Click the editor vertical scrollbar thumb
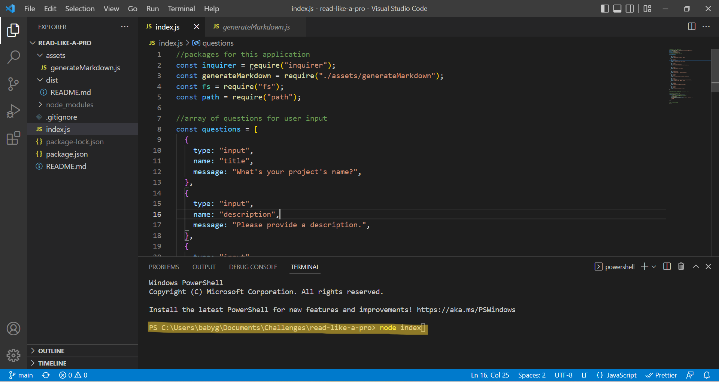This screenshot has width=719, height=382. tap(715, 70)
